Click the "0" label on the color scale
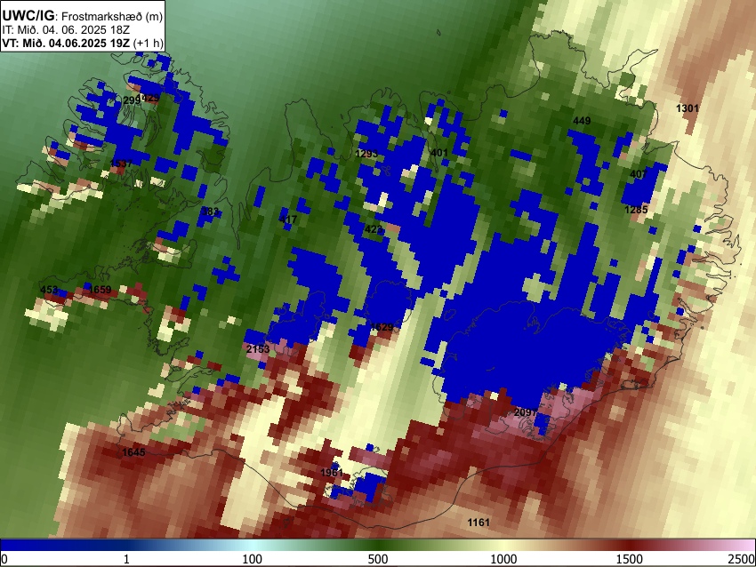This screenshot has height=567, width=756. click(4, 559)
